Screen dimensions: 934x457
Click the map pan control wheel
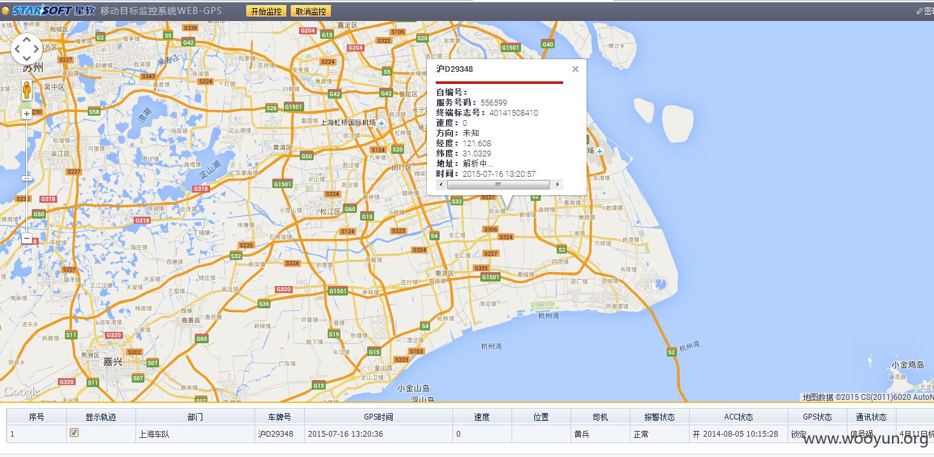(x=27, y=48)
